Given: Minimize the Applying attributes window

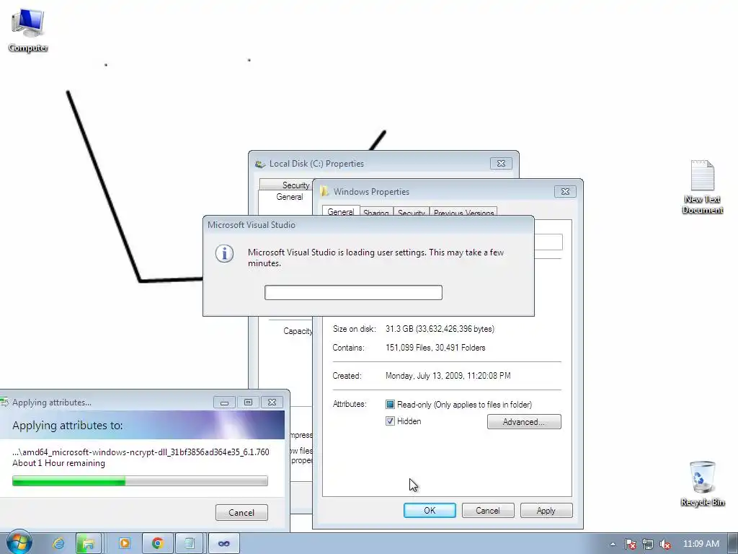Looking at the screenshot, I should coord(225,402).
